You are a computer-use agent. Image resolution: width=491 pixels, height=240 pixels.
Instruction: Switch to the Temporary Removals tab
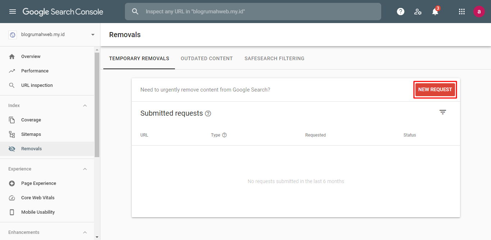pos(139,58)
